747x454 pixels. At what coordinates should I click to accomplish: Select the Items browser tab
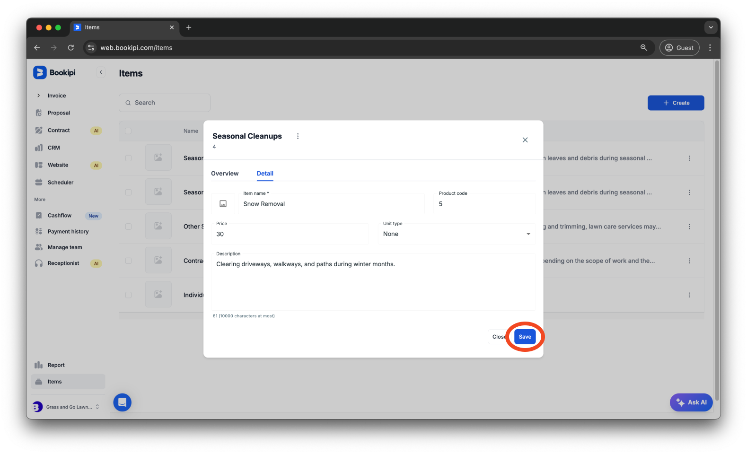[x=124, y=27]
